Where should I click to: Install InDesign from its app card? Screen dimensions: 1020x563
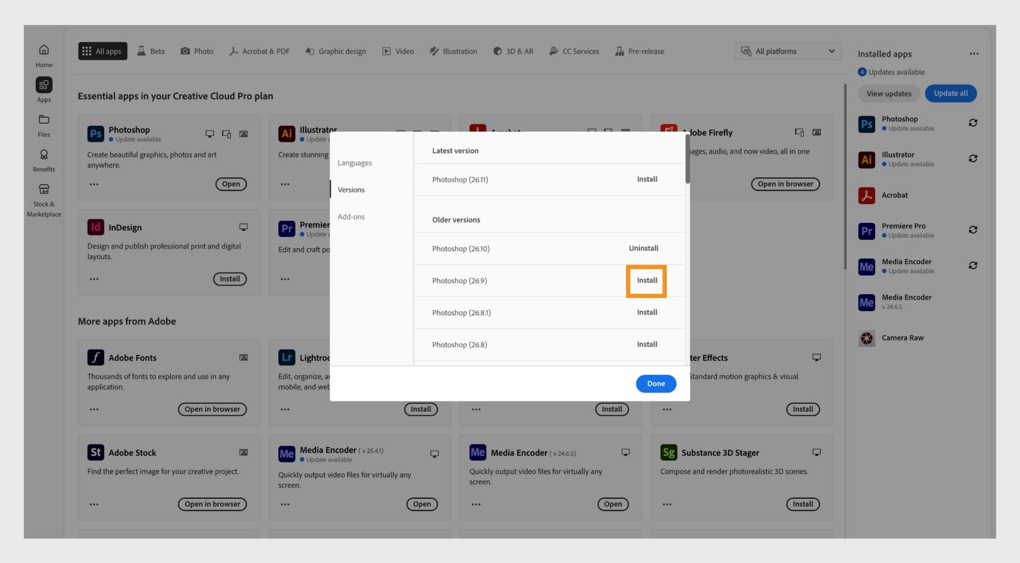click(x=230, y=279)
